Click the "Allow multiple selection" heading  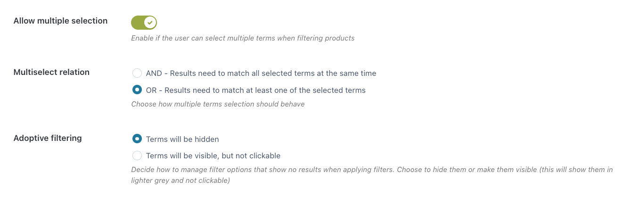60,21
